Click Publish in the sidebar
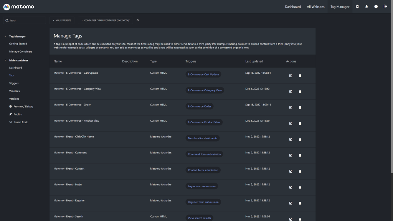The image size is (393, 221). point(15,114)
